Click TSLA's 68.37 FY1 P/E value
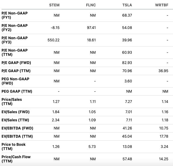This screenshot has height=166, width=173. pyautogui.click(x=127, y=15)
